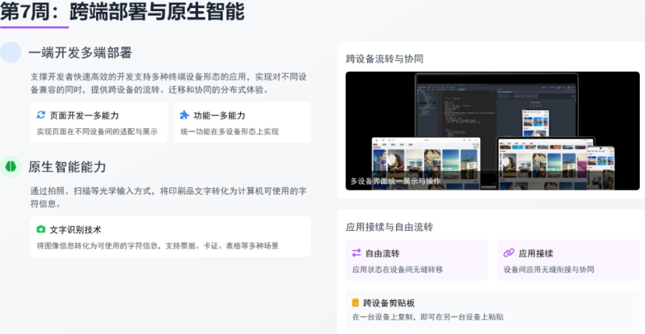Click the 应用状态在设备间无缝转移 description

pos(397,270)
